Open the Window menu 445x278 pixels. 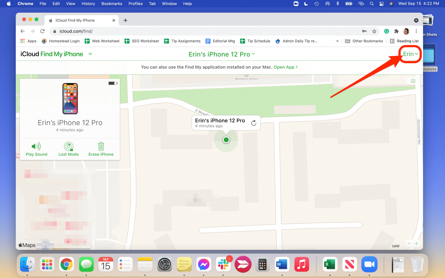point(169,4)
